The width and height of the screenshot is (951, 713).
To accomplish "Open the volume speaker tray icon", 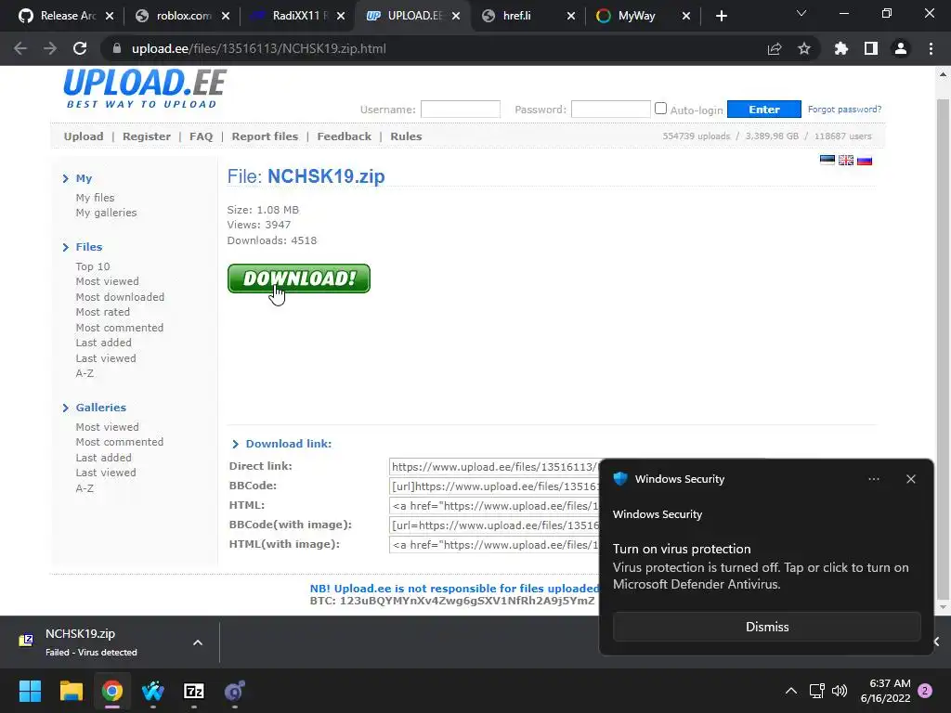I will [x=840, y=691].
